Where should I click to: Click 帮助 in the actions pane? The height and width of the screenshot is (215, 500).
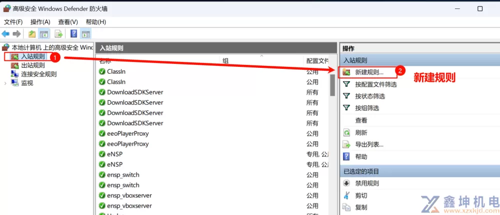pos(361,157)
